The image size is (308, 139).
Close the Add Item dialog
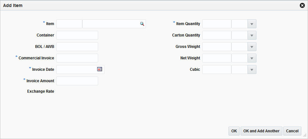(302, 5)
